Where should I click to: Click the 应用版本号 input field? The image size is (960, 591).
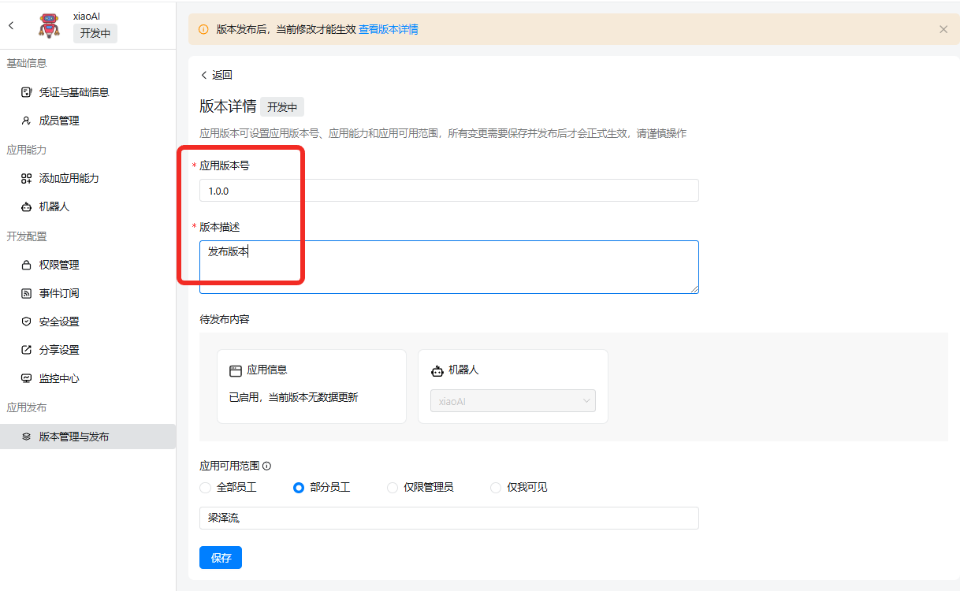(448, 191)
